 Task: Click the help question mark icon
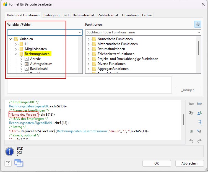click(8, 163)
